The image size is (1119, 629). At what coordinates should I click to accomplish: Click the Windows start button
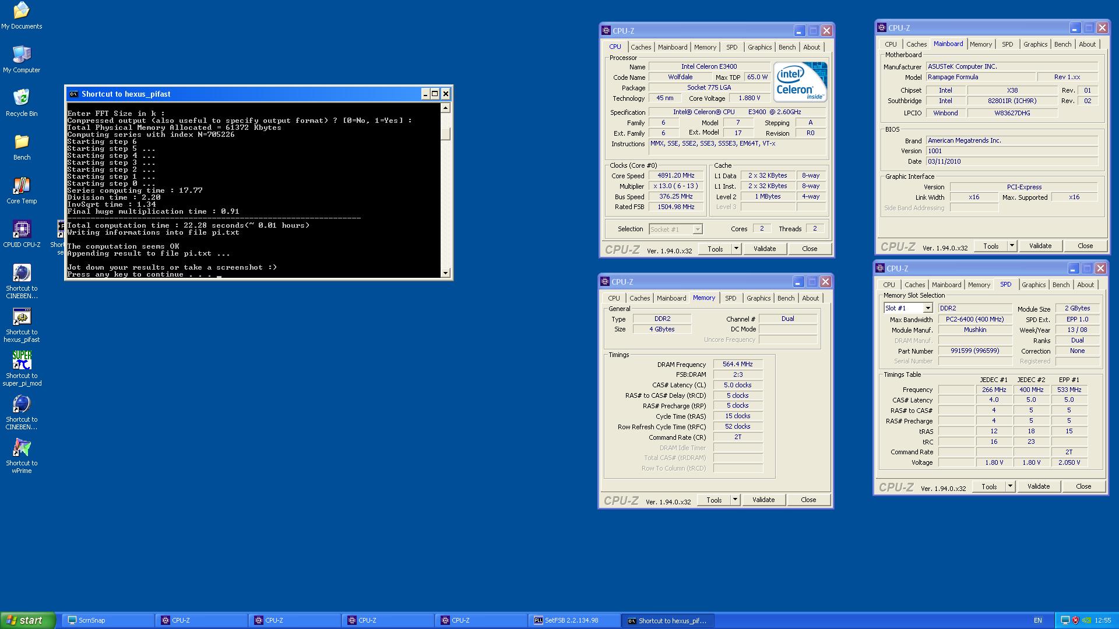pyautogui.click(x=28, y=620)
